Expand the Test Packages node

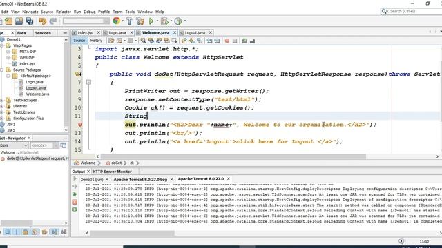[x=2, y=100]
